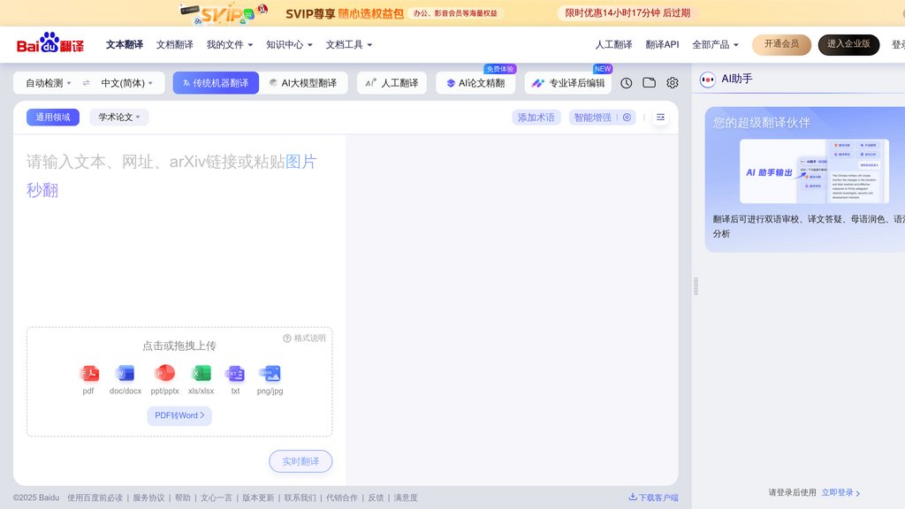
Task: Click the ppt/pptx presentation upload icon
Action: click(x=164, y=374)
